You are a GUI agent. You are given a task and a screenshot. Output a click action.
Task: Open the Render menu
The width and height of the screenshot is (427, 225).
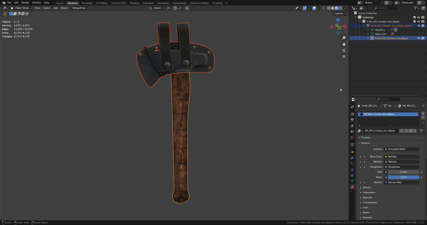click(25, 3)
